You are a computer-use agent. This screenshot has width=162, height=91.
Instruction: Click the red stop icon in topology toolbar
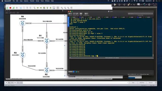click(x=10, y=8)
